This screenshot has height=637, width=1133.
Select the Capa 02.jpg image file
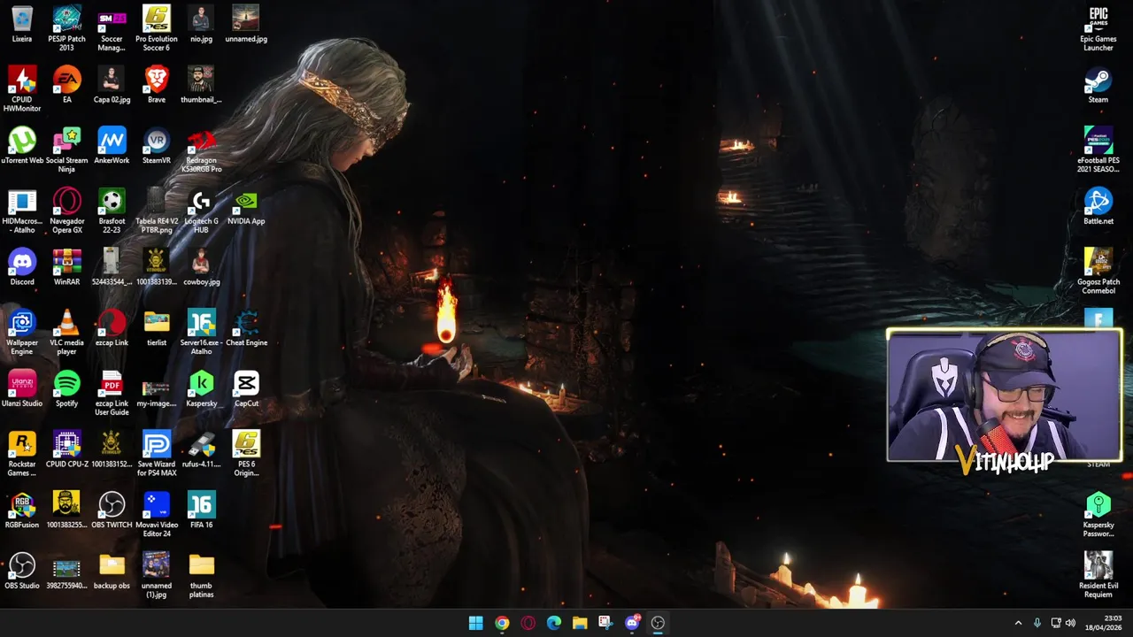pyautogui.click(x=112, y=85)
